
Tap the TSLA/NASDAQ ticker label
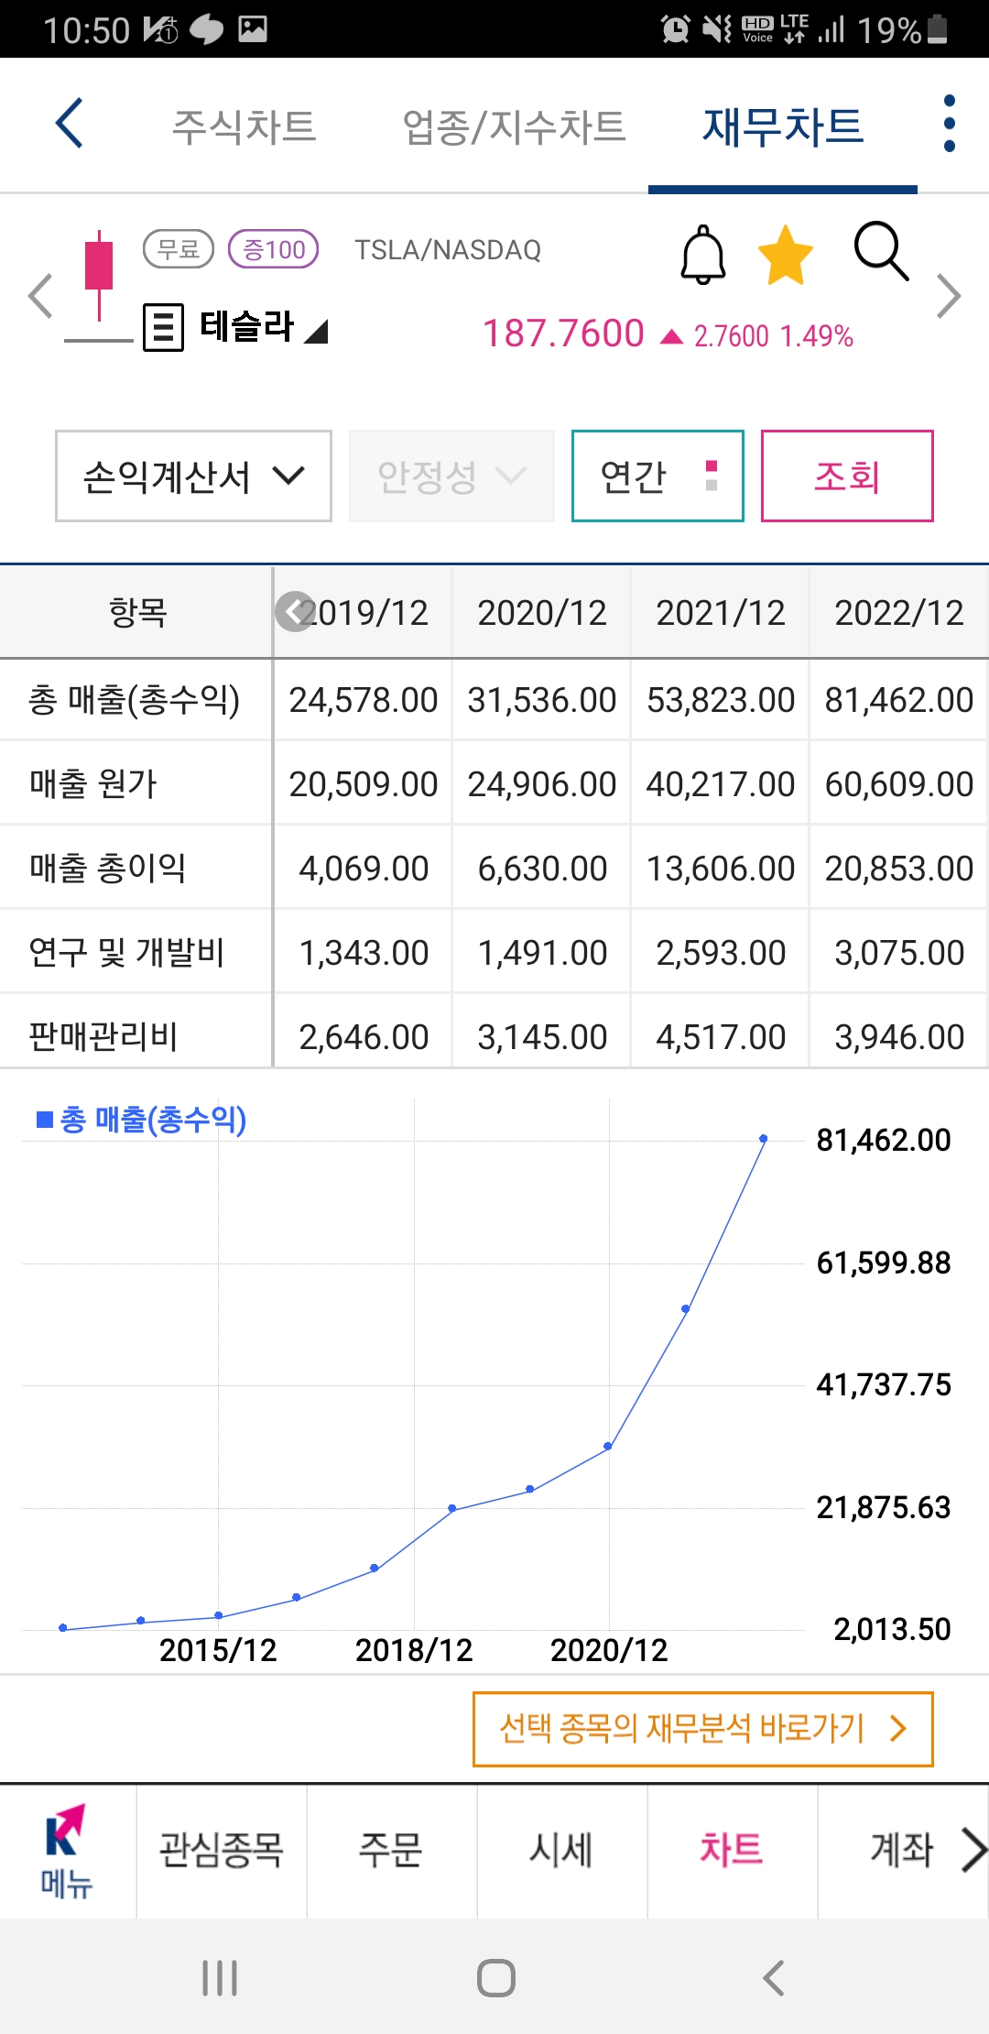click(x=448, y=249)
